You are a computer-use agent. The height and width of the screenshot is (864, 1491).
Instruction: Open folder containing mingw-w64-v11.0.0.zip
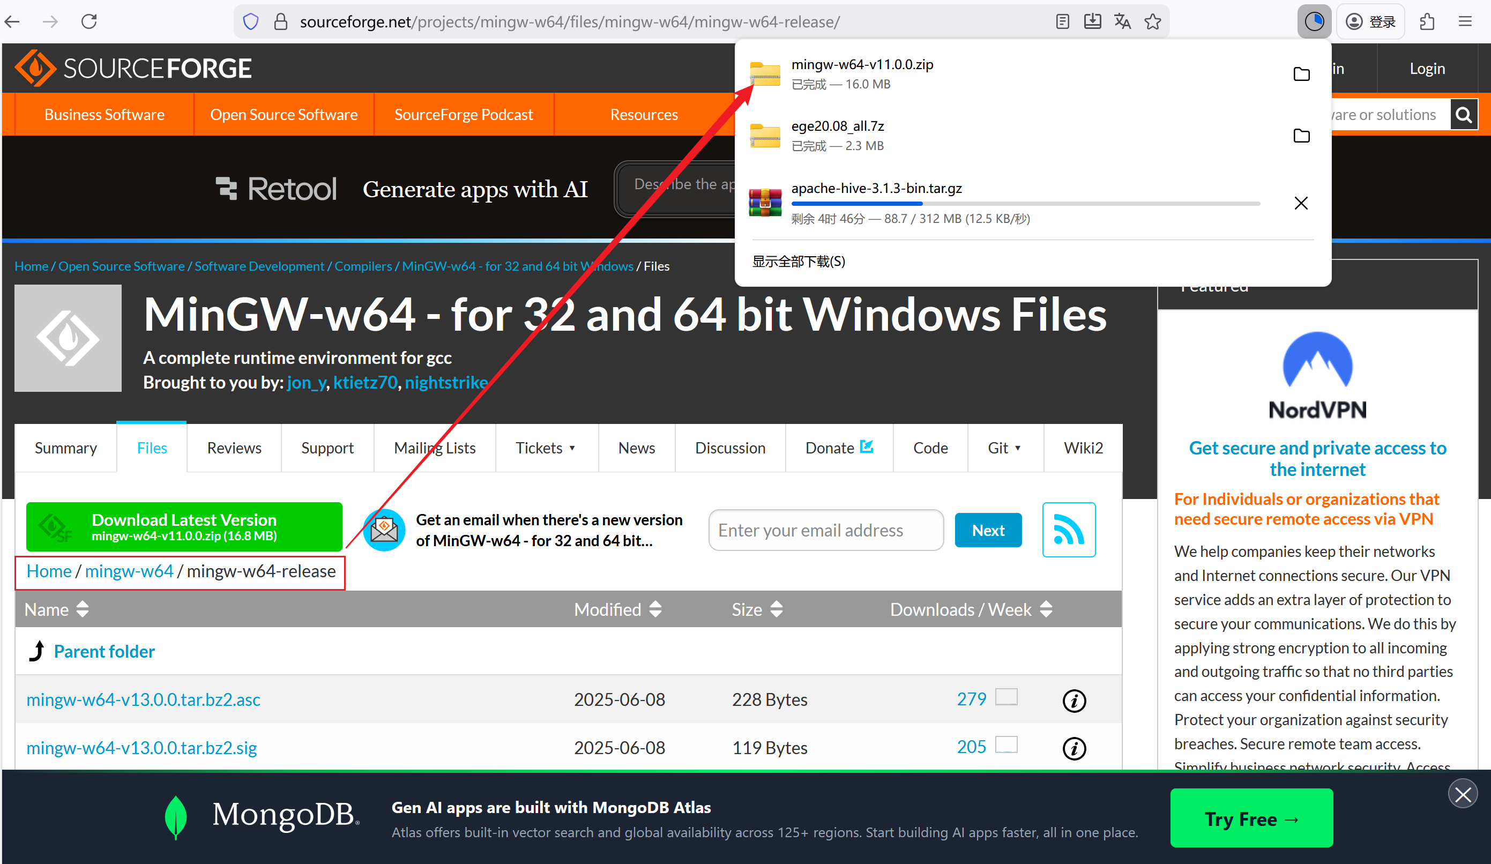(x=1301, y=74)
